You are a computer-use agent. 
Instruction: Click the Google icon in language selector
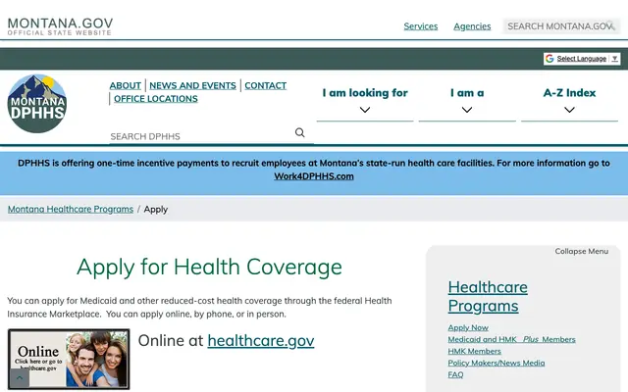click(x=549, y=59)
